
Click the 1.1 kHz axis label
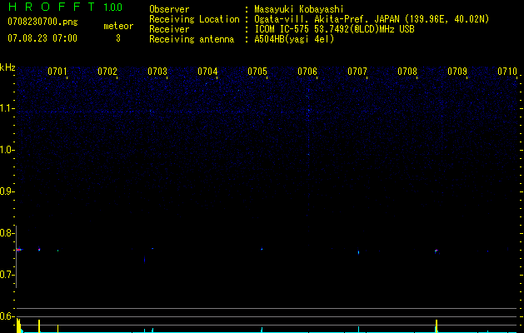coord(7,108)
